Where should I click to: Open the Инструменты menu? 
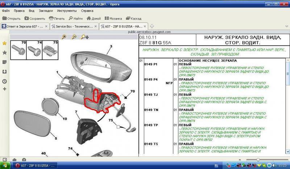click(x=66, y=11)
